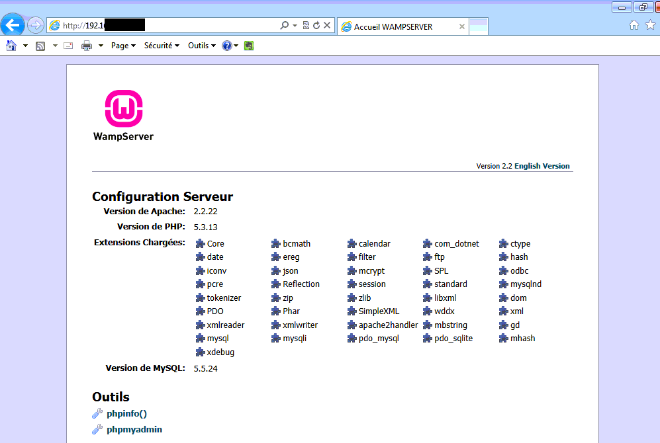
Task: Click the puzzle icon next to apache2handler
Action: click(352, 325)
